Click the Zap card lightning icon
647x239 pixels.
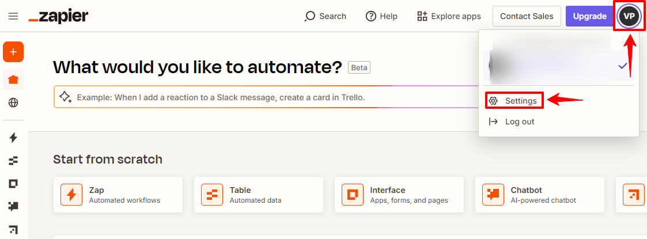pos(71,195)
